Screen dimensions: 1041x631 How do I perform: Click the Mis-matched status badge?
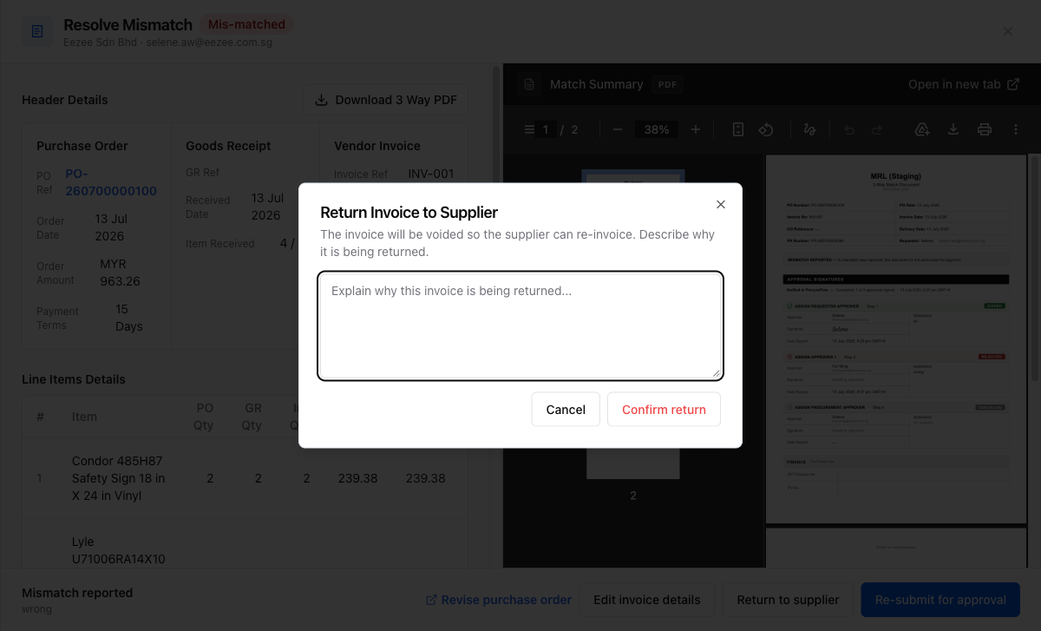[246, 24]
